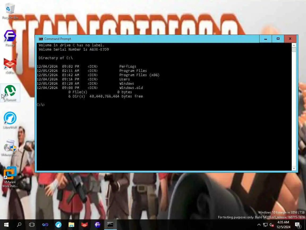Show hidden system tray icons

(x=259, y=225)
